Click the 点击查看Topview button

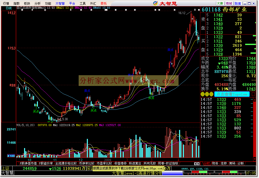pyautogui.click(x=232, y=94)
